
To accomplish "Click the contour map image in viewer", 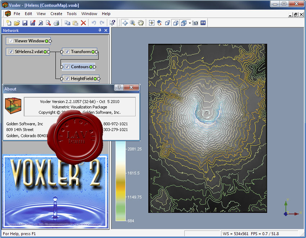I will point(207,128).
